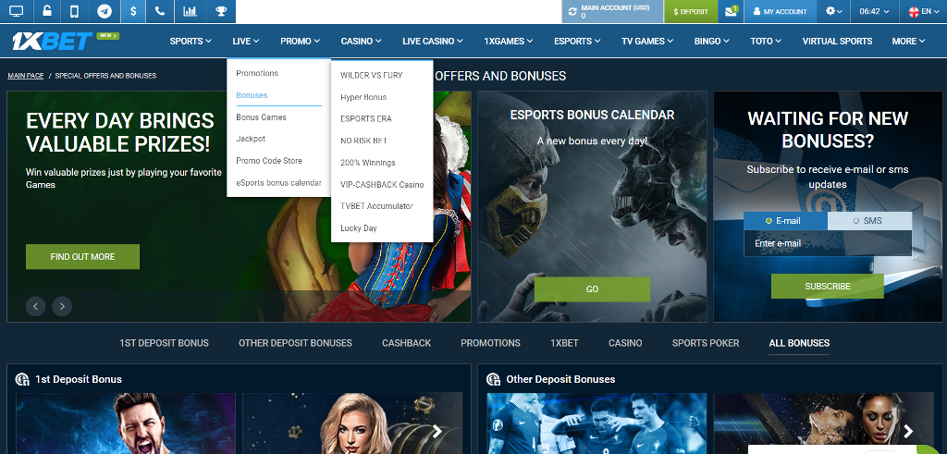Click the telephone callback icon
This screenshot has width=947, height=454.
[160, 11]
